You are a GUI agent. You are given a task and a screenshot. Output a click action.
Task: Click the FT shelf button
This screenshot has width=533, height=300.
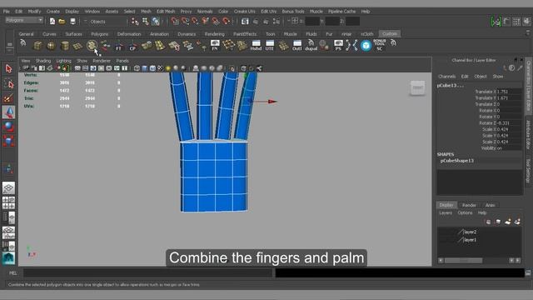(x=118, y=46)
